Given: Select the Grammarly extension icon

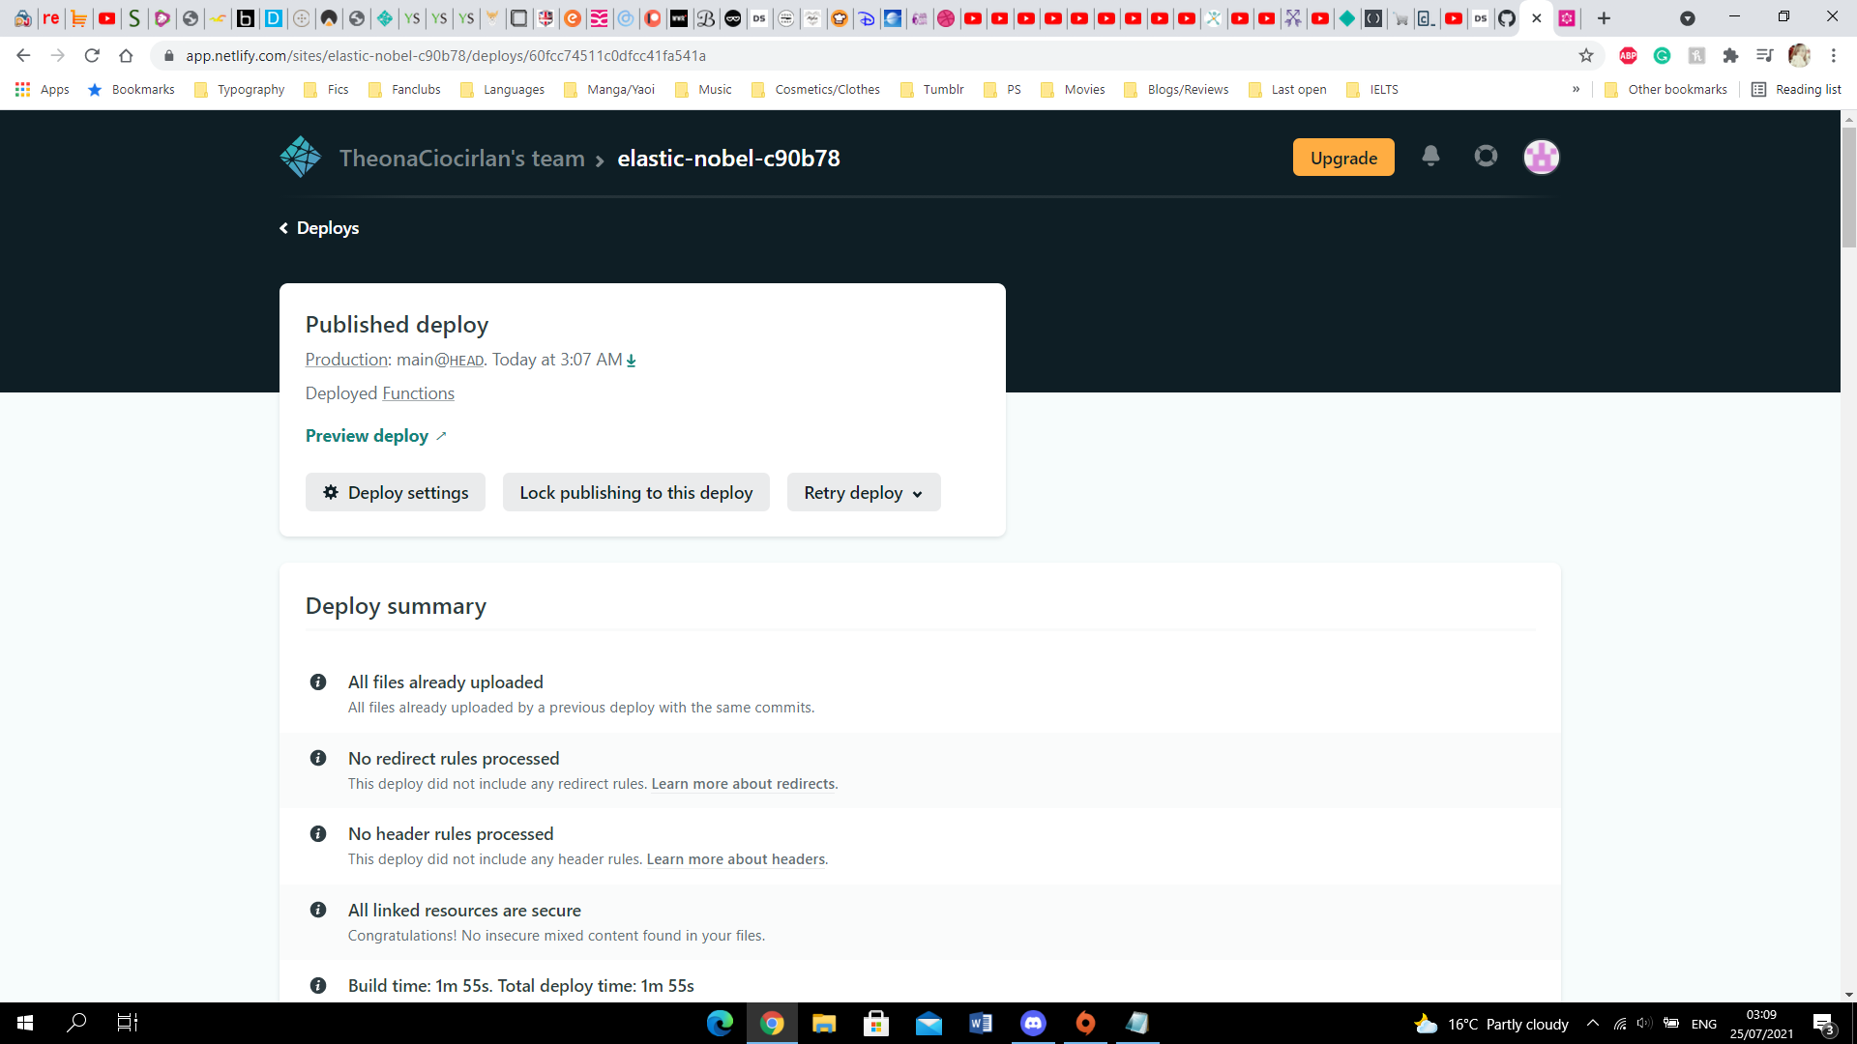Looking at the screenshot, I should point(1663,55).
